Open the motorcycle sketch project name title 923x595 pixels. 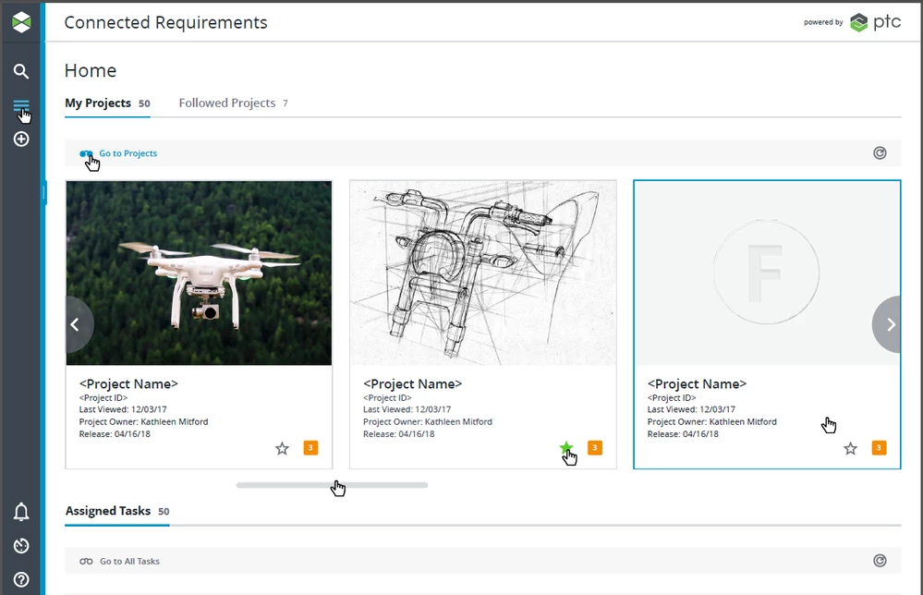point(413,383)
